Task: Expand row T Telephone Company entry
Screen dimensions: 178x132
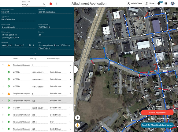Action: pos(70,65)
